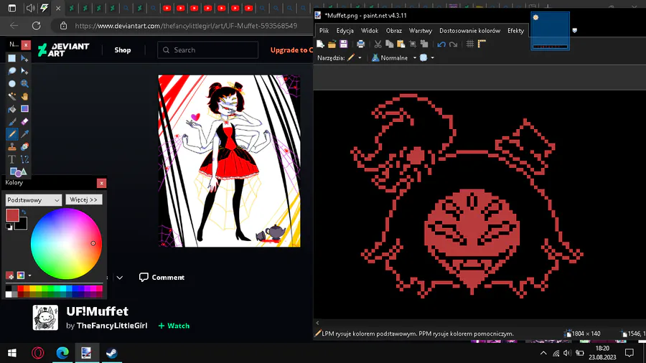This screenshot has height=363, width=646.
Task: Select the Text tool
Action: [x=12, y=159]
